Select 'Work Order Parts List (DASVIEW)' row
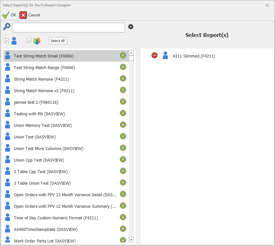275x246 pixels. (x=66, y=239)
